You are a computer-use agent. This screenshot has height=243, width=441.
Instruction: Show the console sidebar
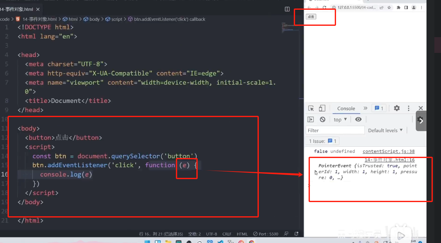(x=311, y=119)
